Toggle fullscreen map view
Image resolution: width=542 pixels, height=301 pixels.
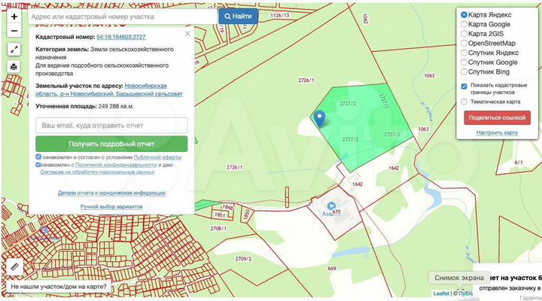[x=14, y=49]
